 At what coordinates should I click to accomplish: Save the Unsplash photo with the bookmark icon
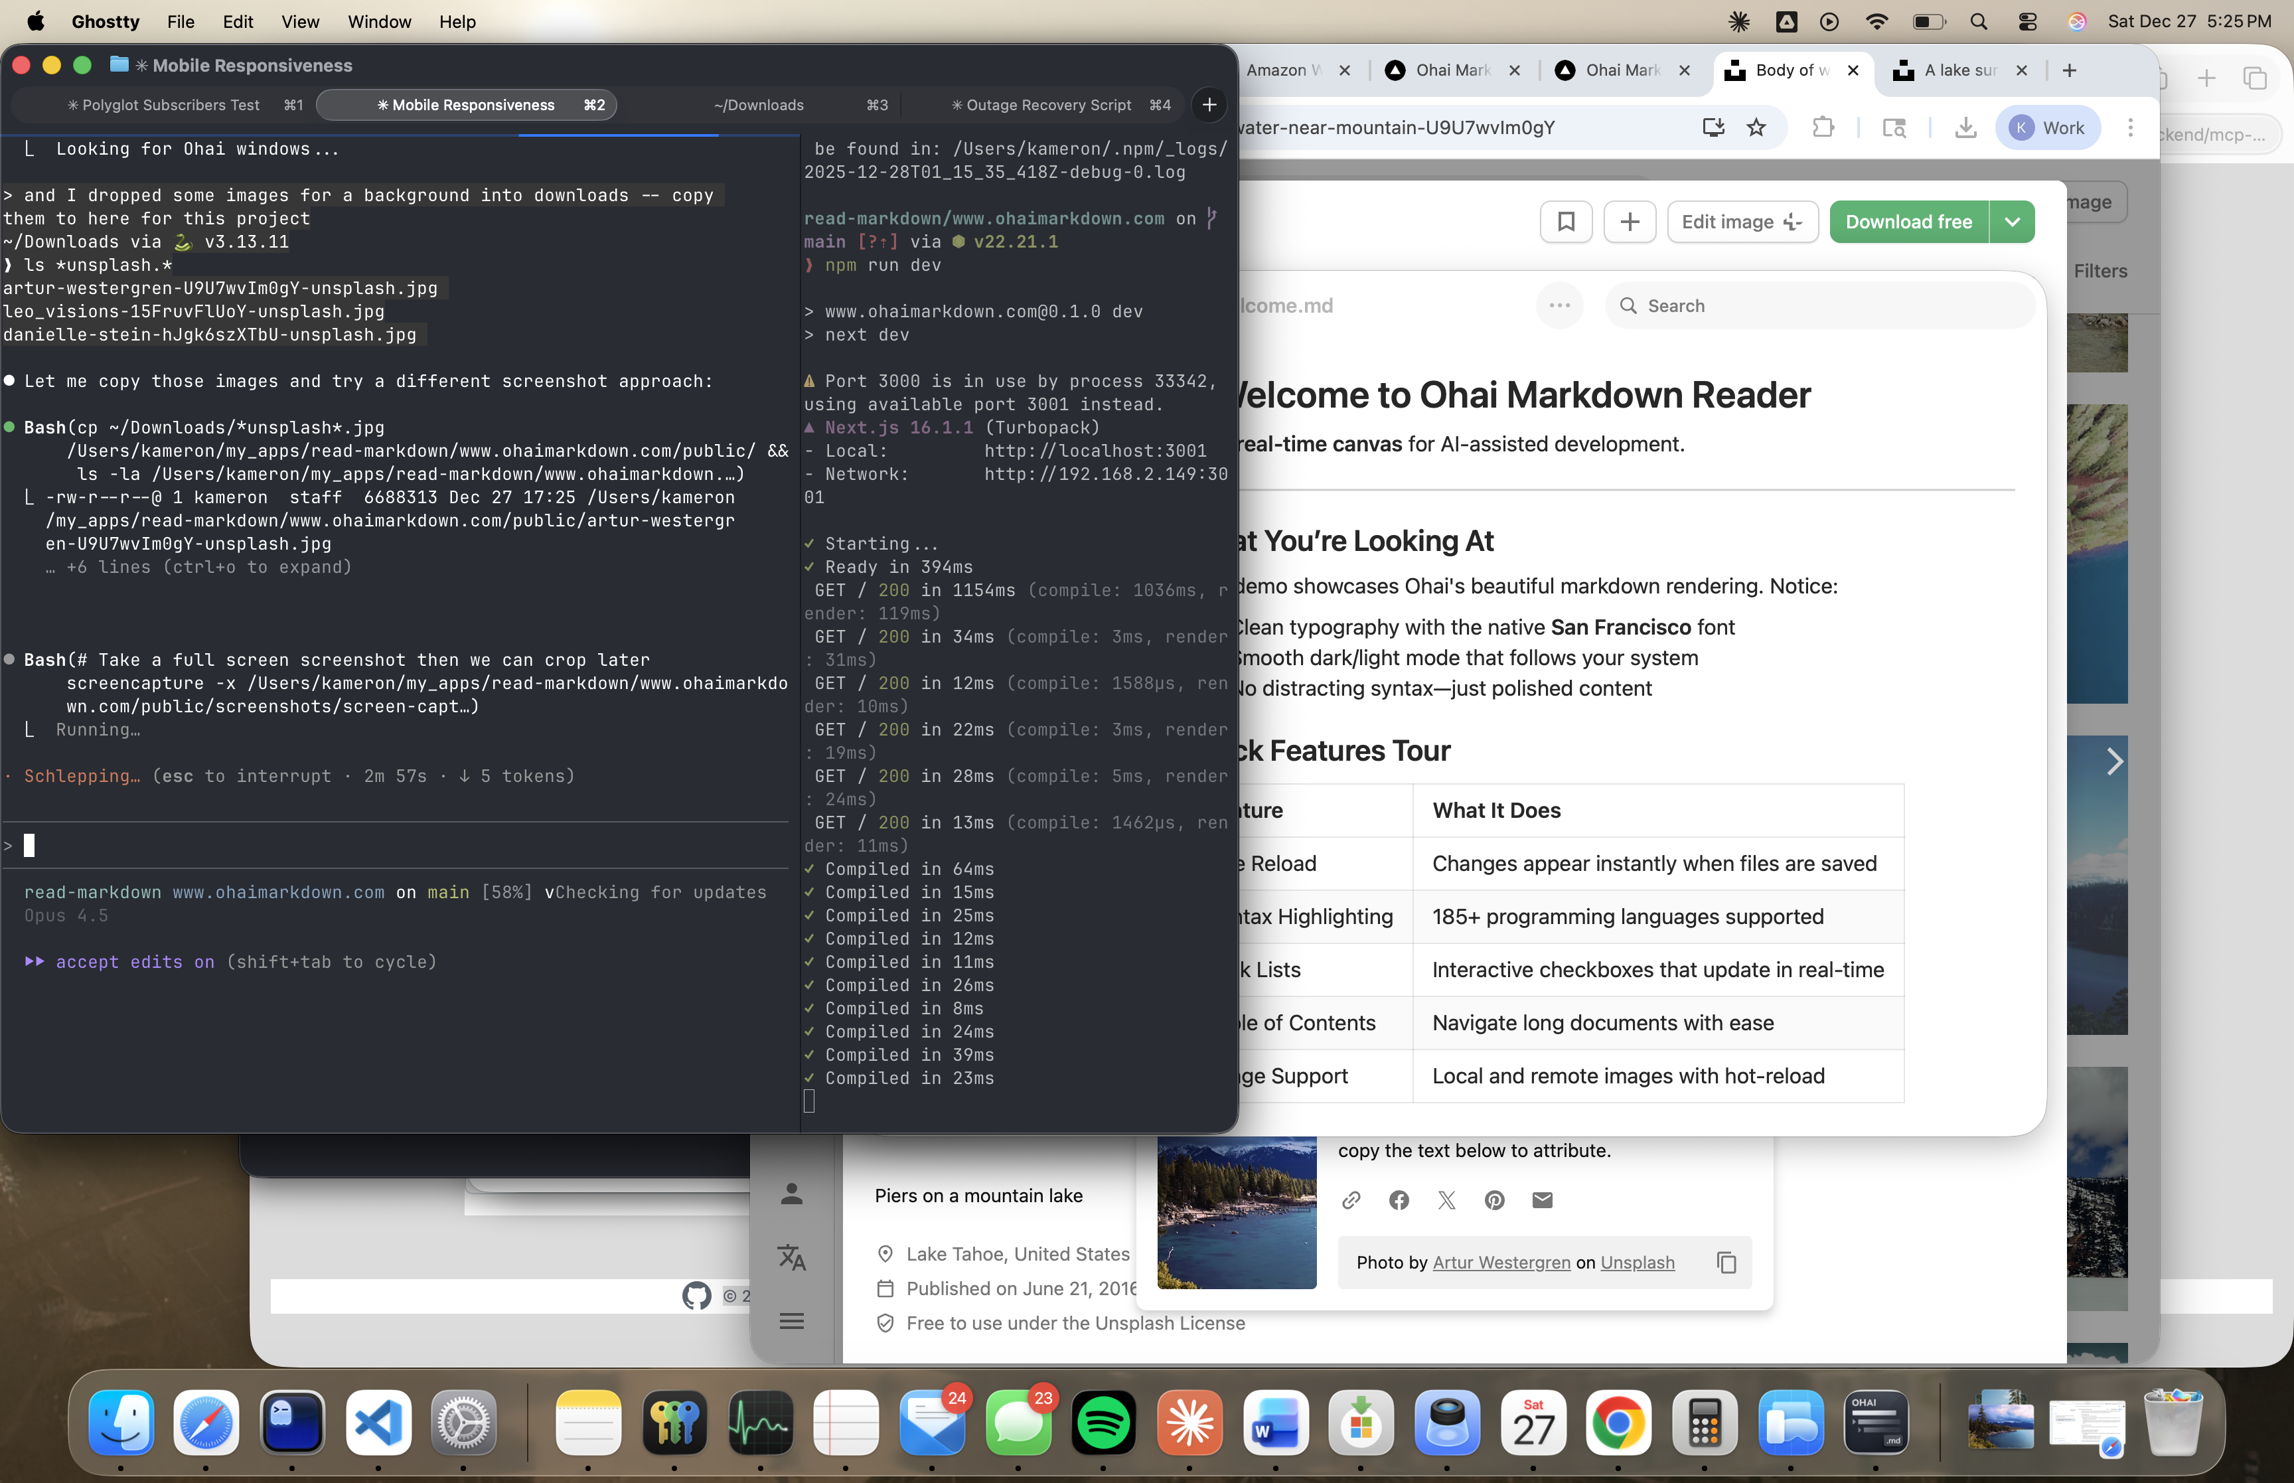click(1567, 222)
